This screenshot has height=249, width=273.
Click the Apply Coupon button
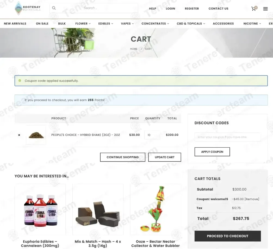pos(212,152)
